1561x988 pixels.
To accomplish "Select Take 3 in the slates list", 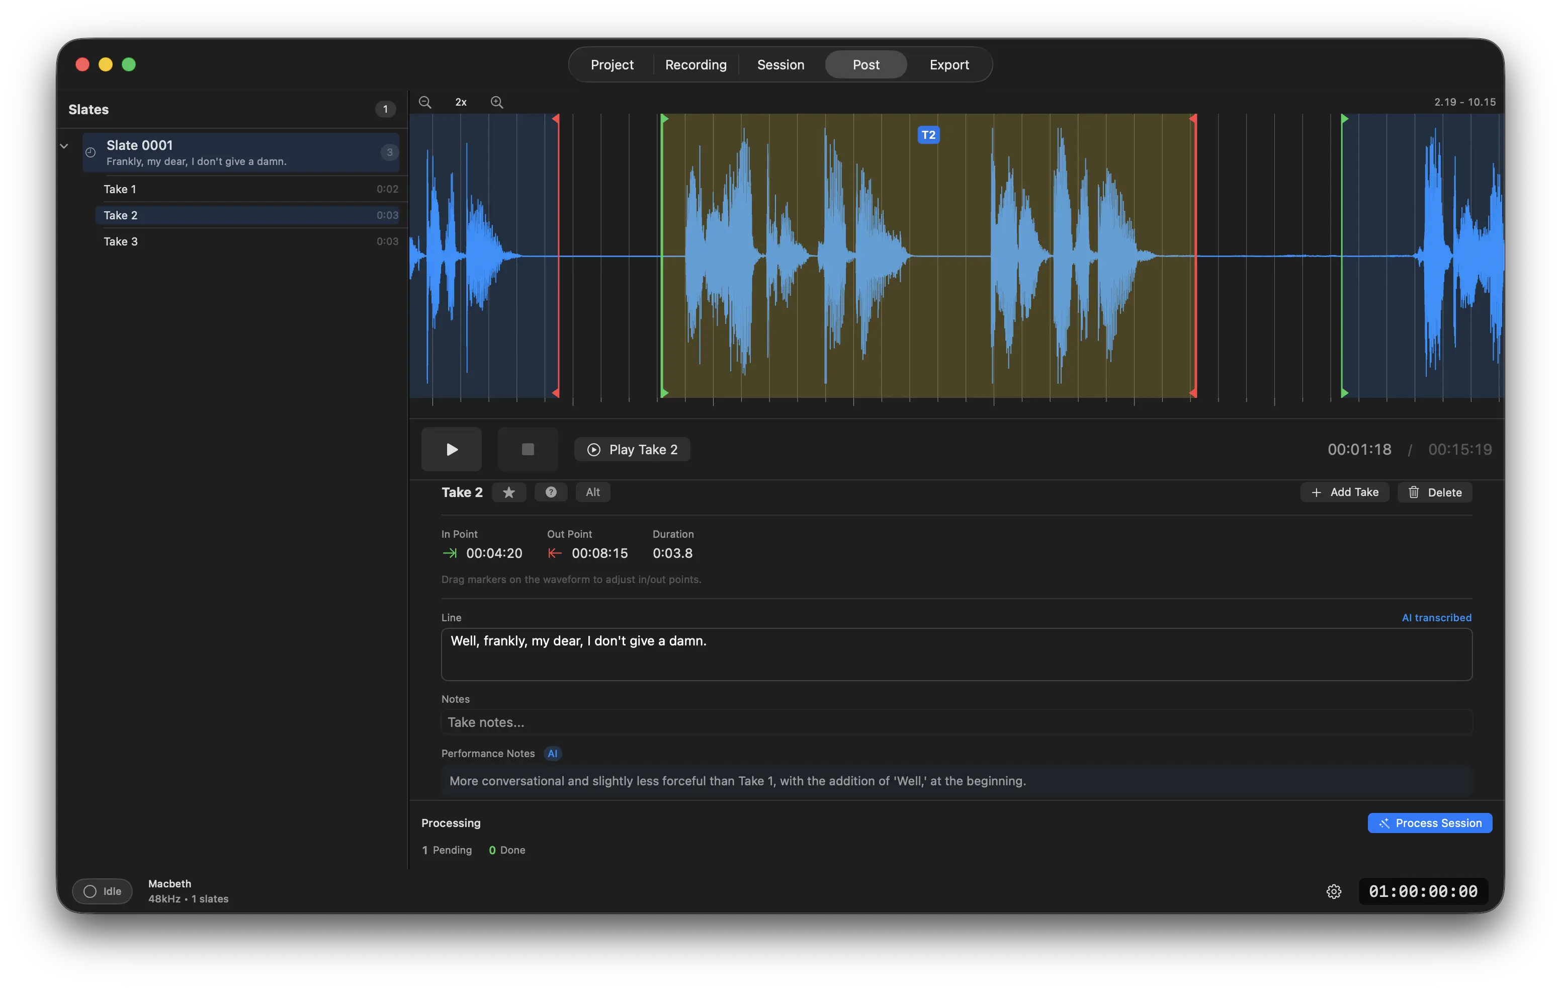I will pyautogui.click(x=121, y=241).
